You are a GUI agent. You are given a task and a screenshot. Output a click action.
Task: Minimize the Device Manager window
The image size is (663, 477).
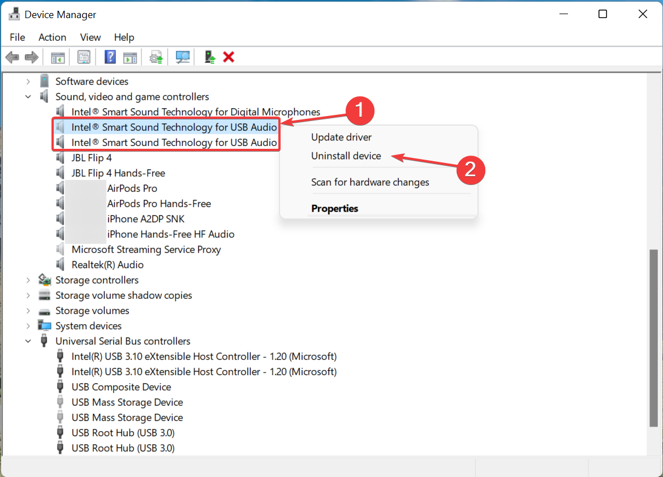(563, 14)
